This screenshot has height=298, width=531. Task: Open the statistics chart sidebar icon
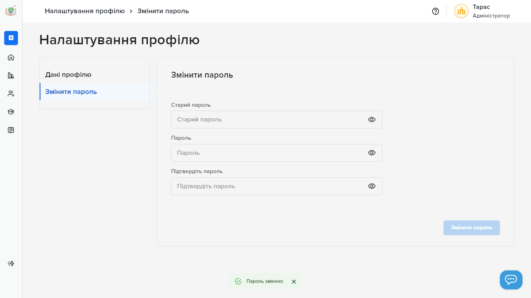pyautogui.click(x=11, y=75)
